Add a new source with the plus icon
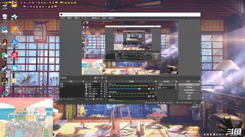This screenshot has width=245, height=137. [87, 99]
